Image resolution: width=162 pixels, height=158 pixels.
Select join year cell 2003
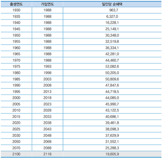(x=47, y=79)
